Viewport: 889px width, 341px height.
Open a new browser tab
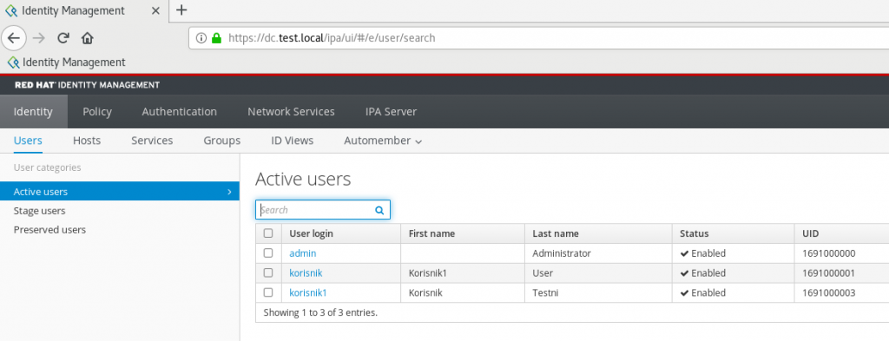coord(181,10)
